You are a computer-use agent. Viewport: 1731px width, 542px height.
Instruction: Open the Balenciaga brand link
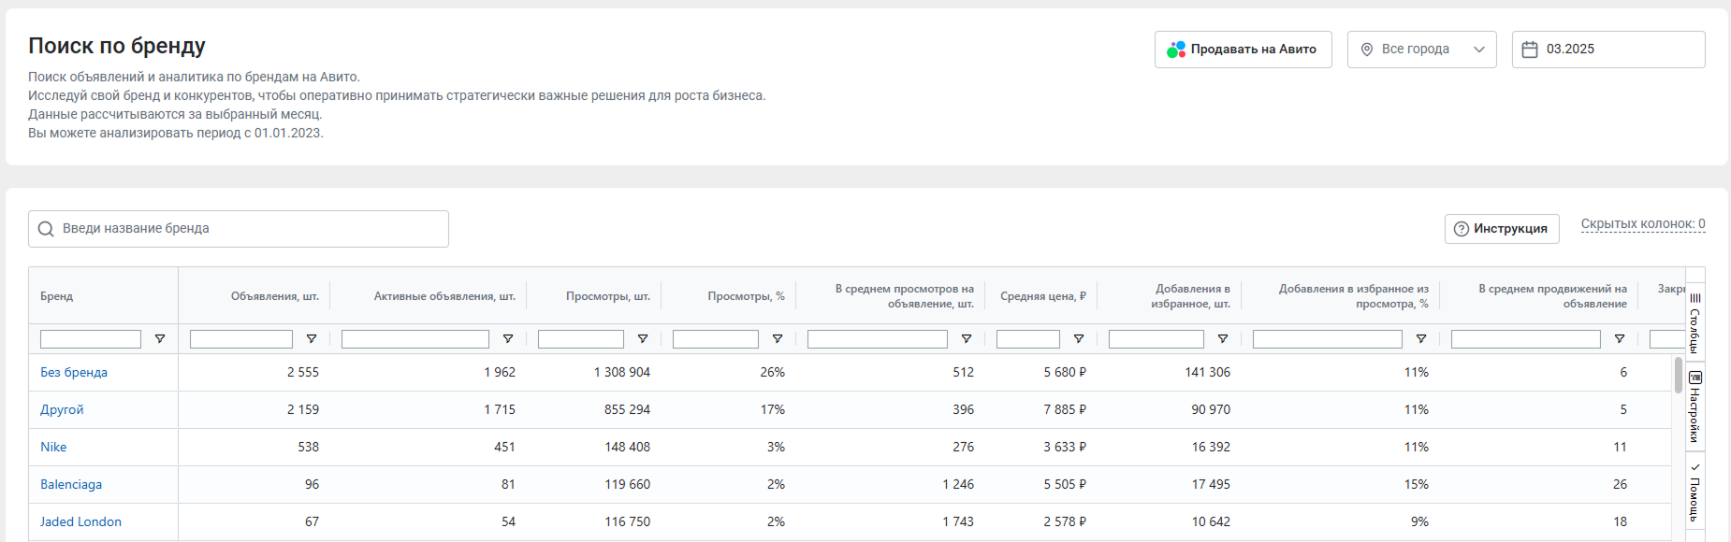click(71, 484)
